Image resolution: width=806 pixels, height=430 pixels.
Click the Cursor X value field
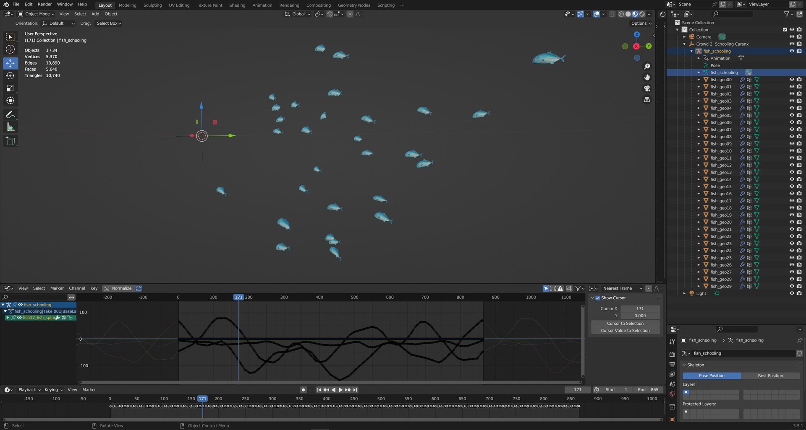click(x=640, y=308)
